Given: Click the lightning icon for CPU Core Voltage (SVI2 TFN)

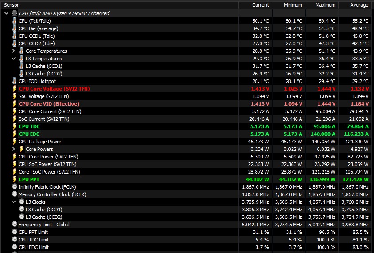Looking at the screenshot, I should (14, 89).
